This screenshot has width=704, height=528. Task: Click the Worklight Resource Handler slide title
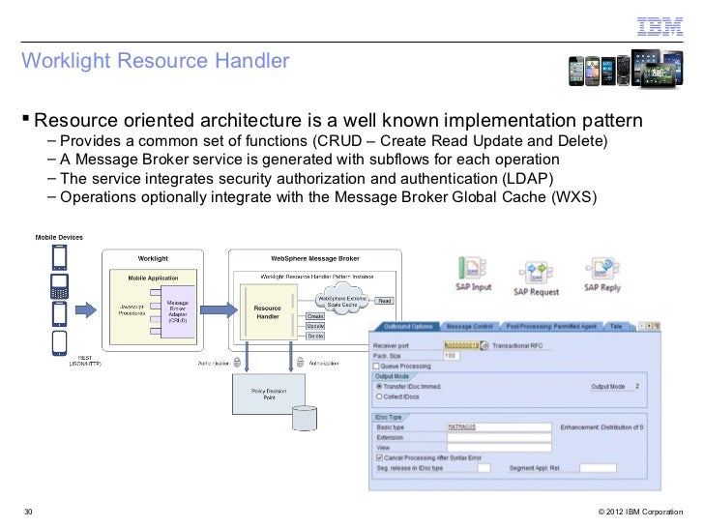click(156, 61)
